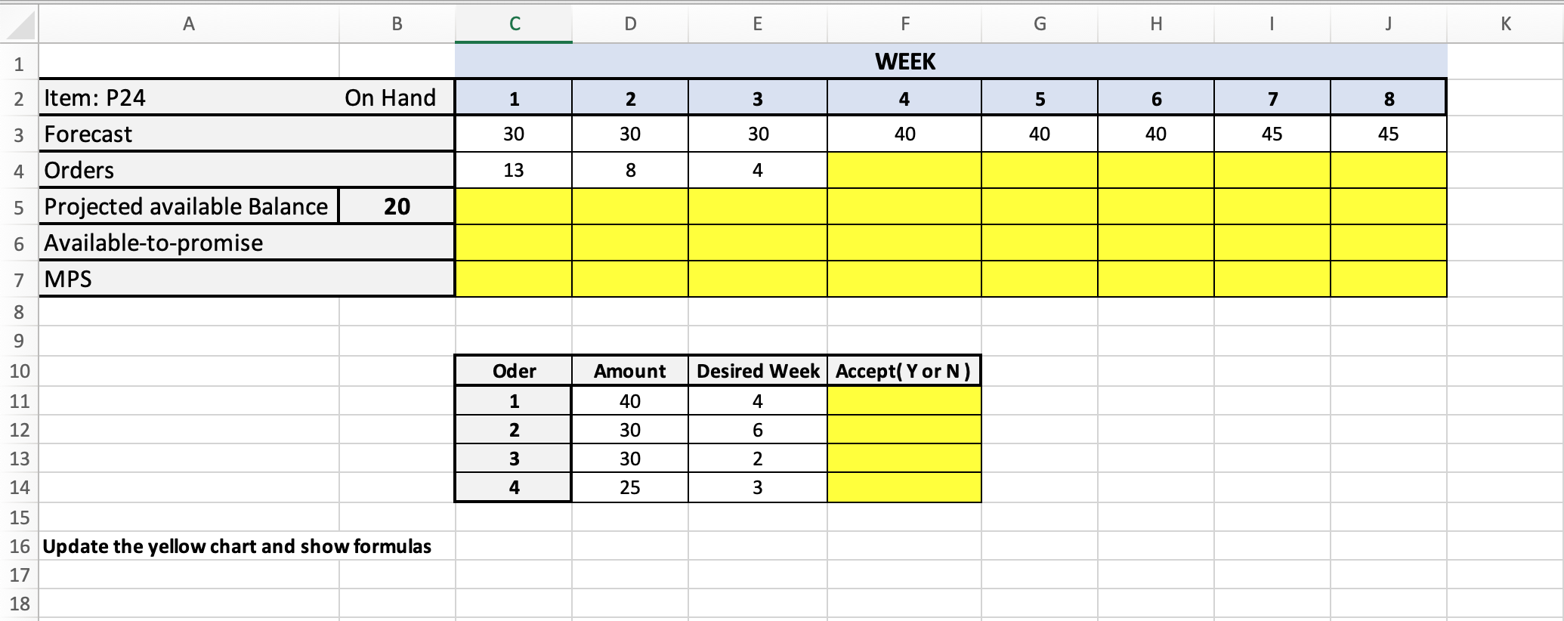Select the yellow MPS cell under week 8
The height and width of the screenshot is (621, 1564).
click(1387, 278)
